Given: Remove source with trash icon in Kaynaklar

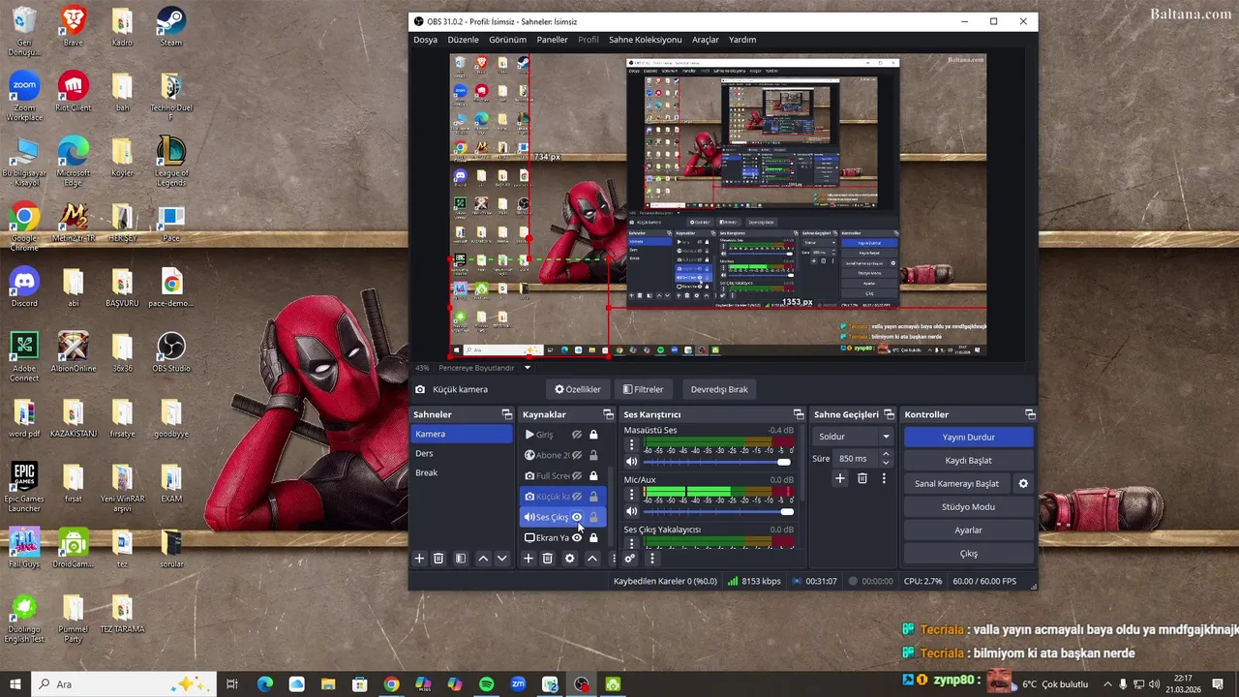Looking at the screenshot, I should click(x=547, y=559).
